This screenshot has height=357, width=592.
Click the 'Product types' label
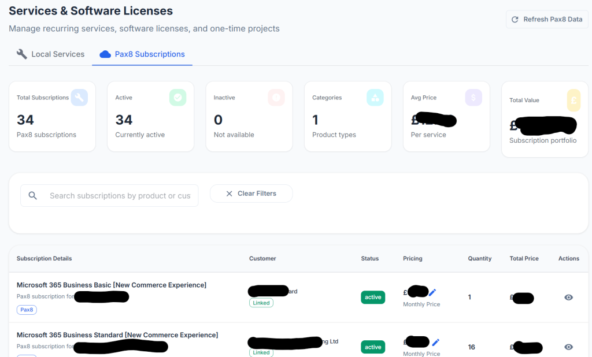(334, 135)
